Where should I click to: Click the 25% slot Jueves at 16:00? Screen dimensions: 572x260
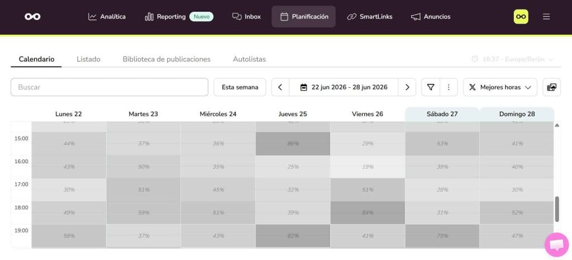click(293, 167)
